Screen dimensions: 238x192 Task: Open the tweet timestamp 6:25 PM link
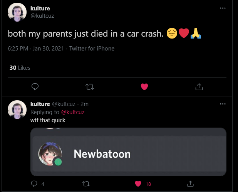coord(18,49)
